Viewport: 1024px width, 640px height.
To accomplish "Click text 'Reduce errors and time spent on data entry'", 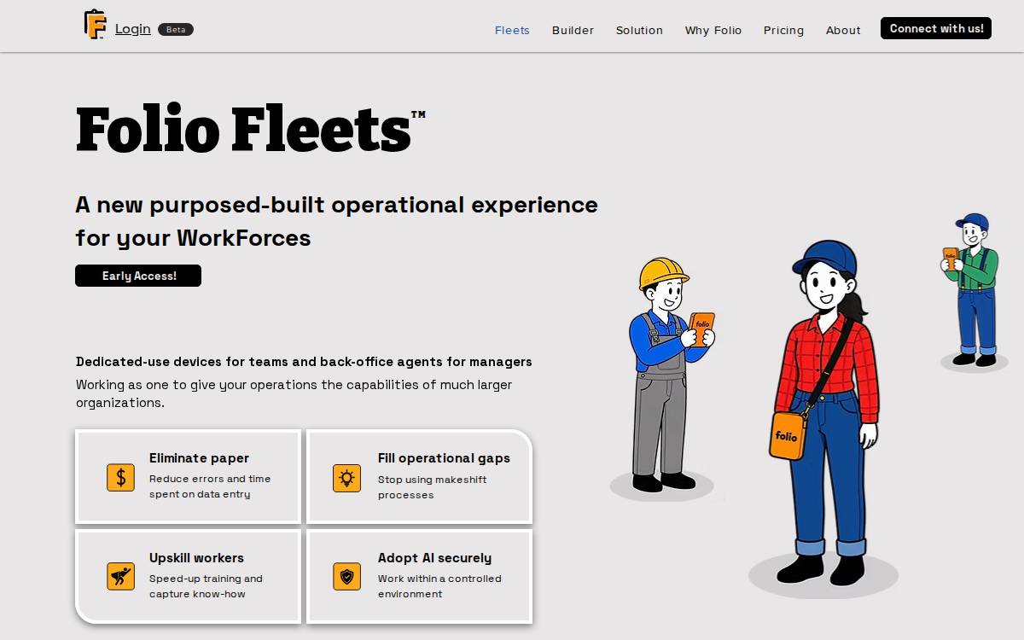I will [210, 486].
